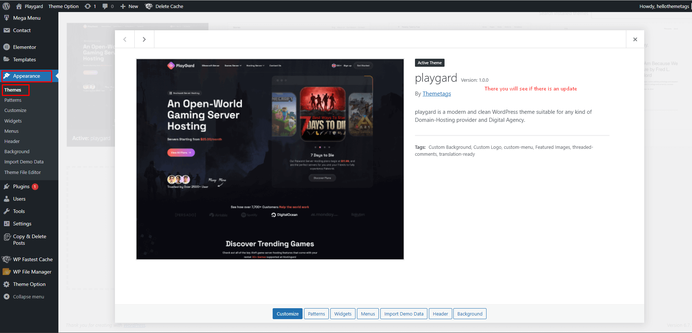This screenshot has height=333, width=692.
Task: Click the Templates folder icon
Action: [x=7, y=59]
